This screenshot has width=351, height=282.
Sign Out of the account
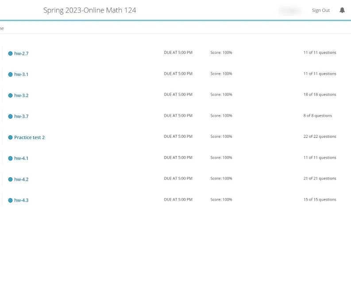point(320,11)
